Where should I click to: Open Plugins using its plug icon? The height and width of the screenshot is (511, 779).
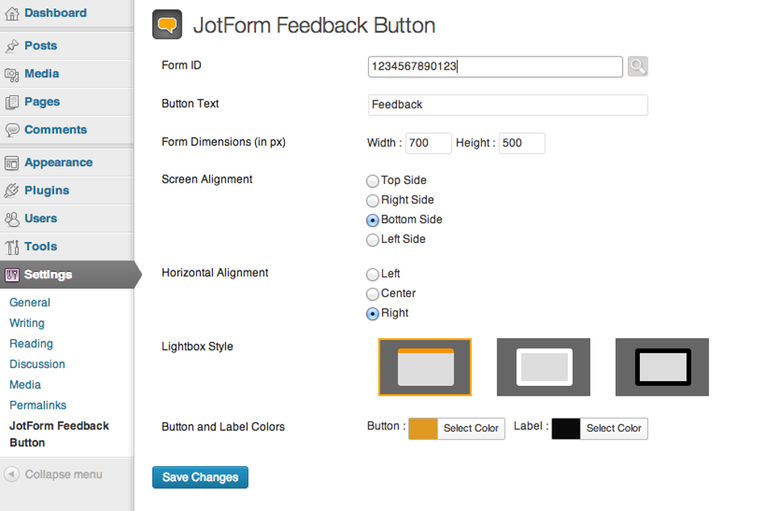tap(11, 190)
